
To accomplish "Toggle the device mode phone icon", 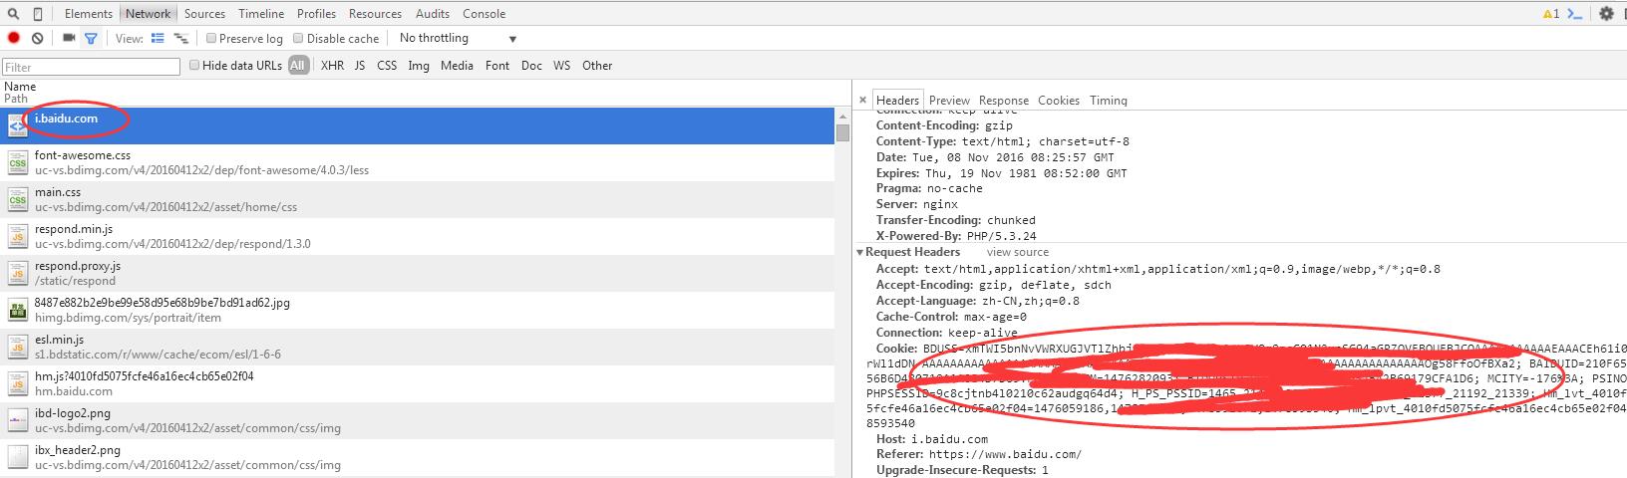I will coord(38,14).
